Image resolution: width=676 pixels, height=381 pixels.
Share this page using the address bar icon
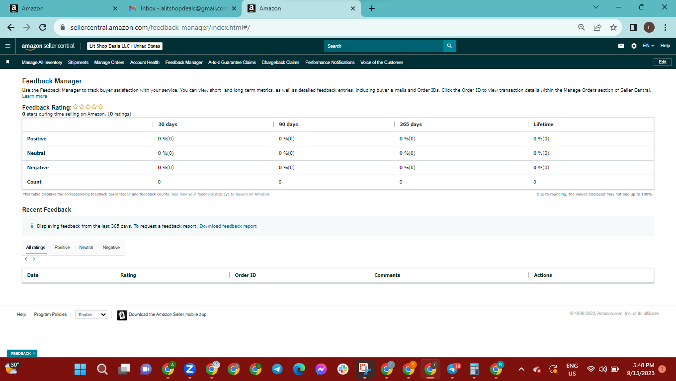[597, 27]
